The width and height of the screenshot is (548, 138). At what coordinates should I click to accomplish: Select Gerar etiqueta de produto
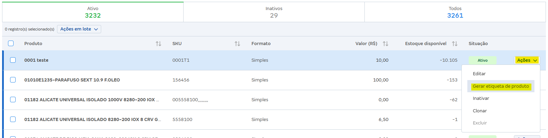(x=501, y=86)
